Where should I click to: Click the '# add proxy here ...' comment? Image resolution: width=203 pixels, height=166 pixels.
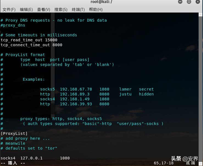tap(25, 139)
